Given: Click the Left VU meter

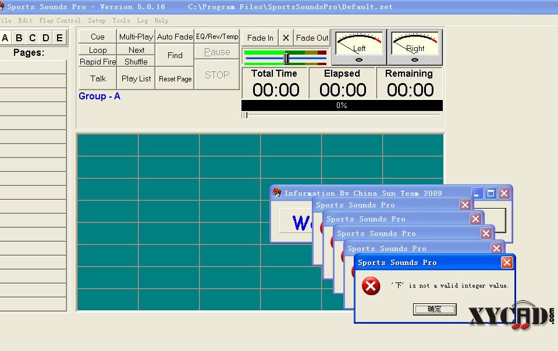Looking at the screenshot, I should [358, 47].
